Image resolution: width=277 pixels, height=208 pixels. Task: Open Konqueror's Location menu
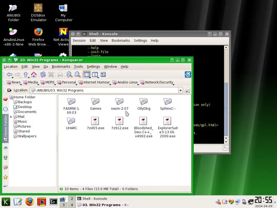coord(11,67)
